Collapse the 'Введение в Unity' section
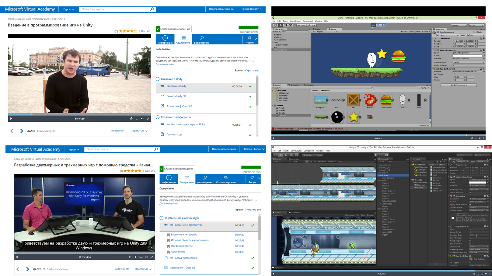This screenshot has width=492, height=276. click(x=158, y=79)
